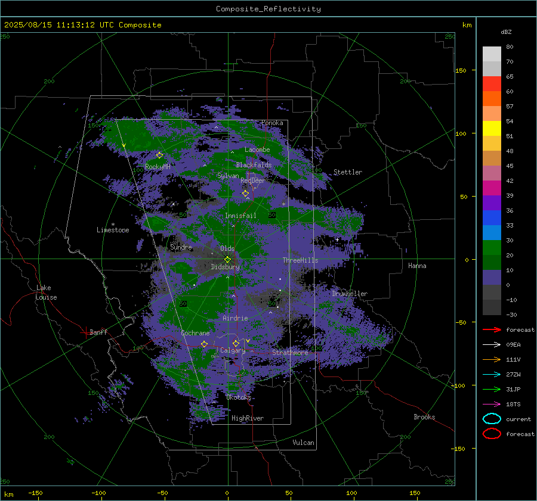The image size is (537, 501).
Task: Click the -100 tick label on right axis
Action: coord(458,385)
